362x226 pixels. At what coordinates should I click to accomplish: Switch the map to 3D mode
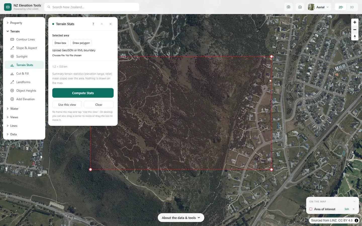pyautogui.click(x=352, y=7)
